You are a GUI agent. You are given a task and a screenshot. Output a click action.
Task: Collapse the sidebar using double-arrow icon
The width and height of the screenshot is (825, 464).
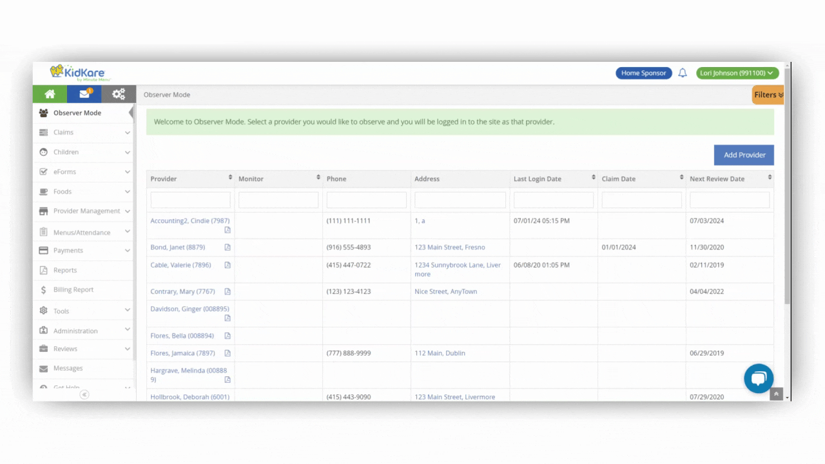point(84,394)
